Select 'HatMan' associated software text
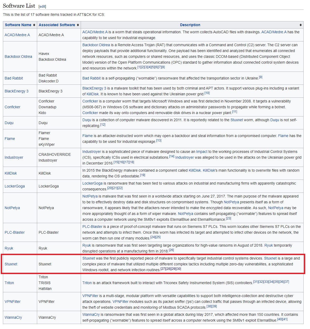Image resolution: width=310 pixels, height=329 pixels. click(45, 289)
